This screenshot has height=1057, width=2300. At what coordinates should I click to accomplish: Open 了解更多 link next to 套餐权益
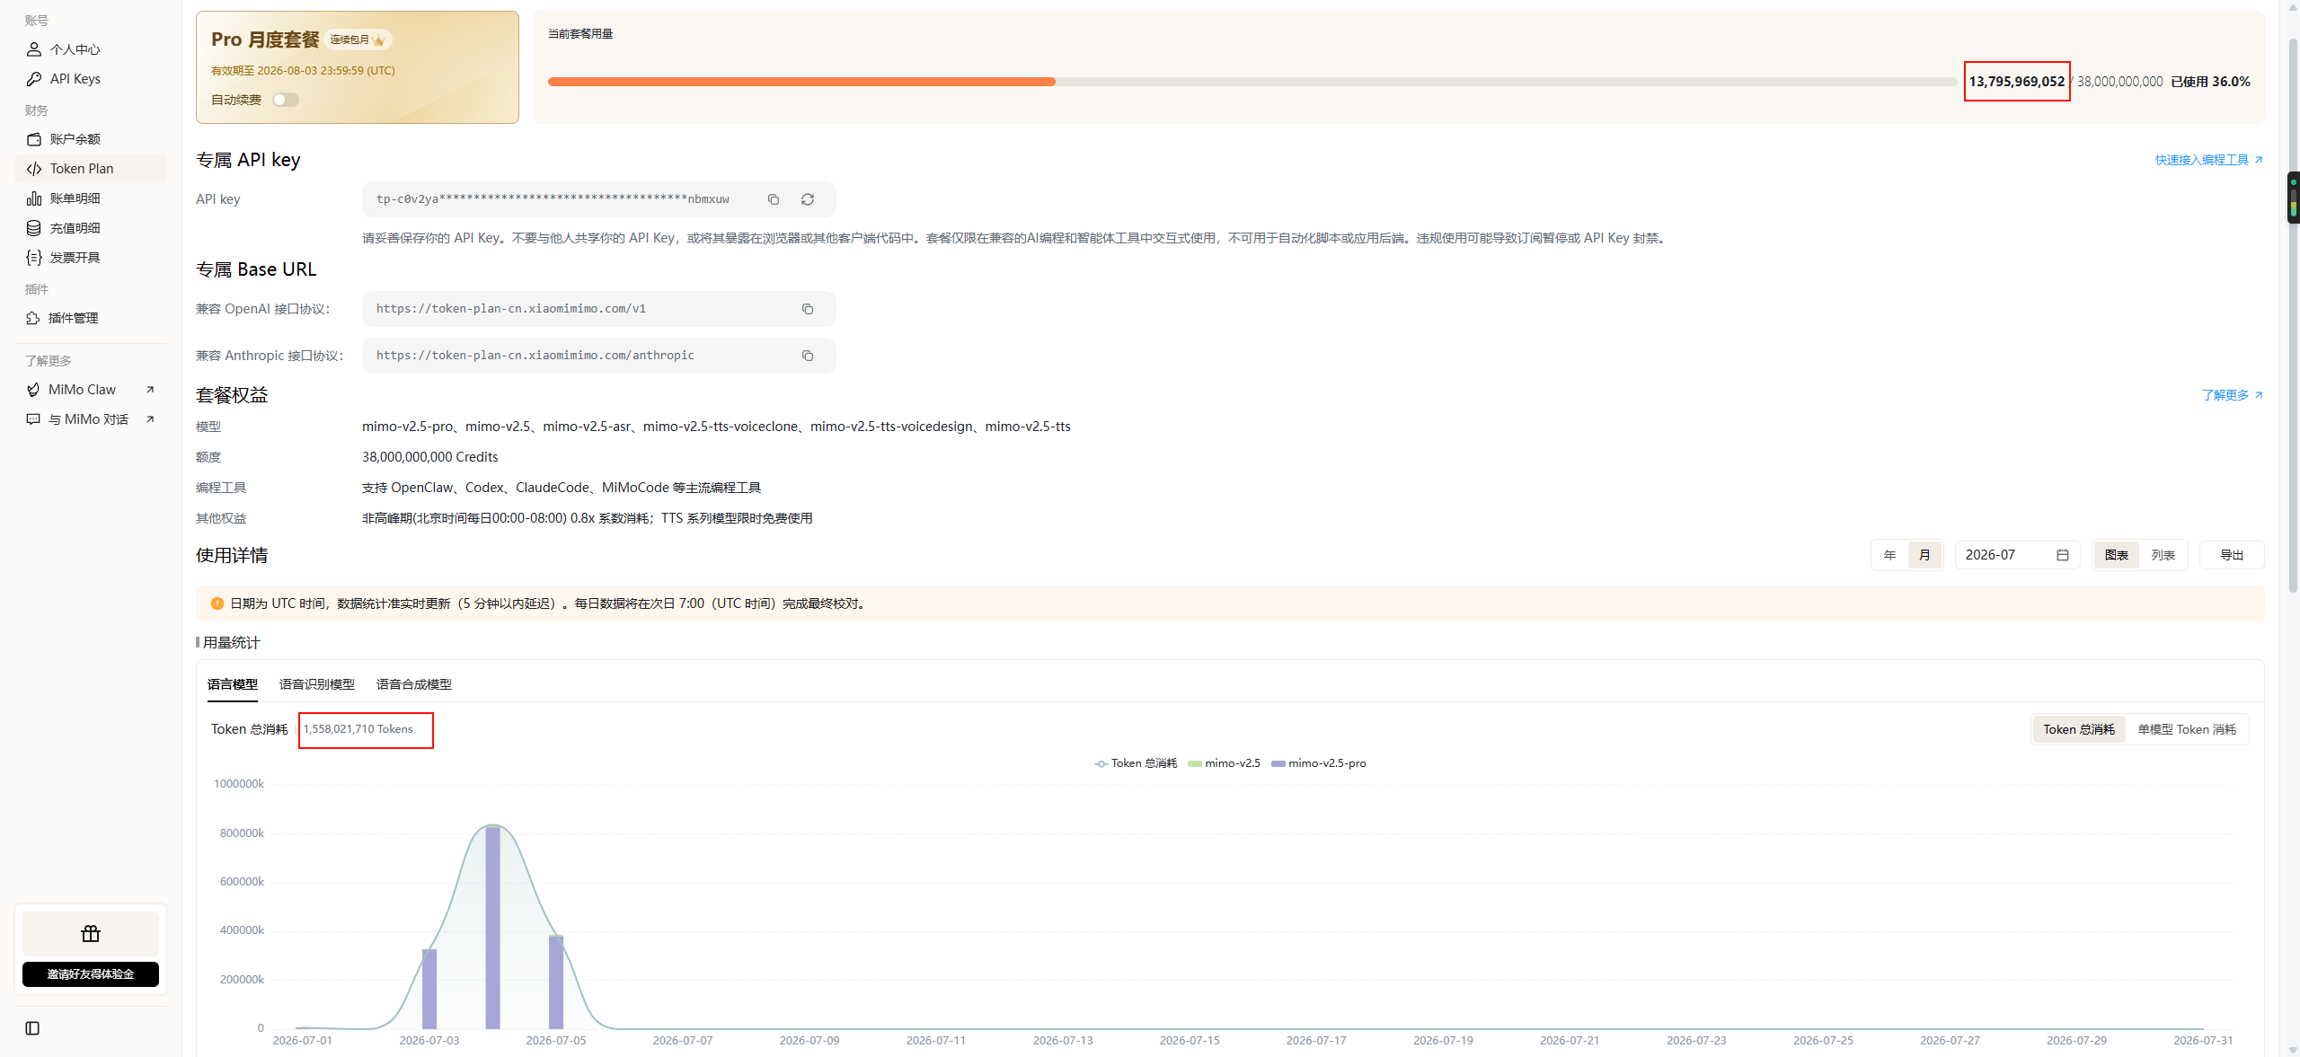pos(2232,395)
